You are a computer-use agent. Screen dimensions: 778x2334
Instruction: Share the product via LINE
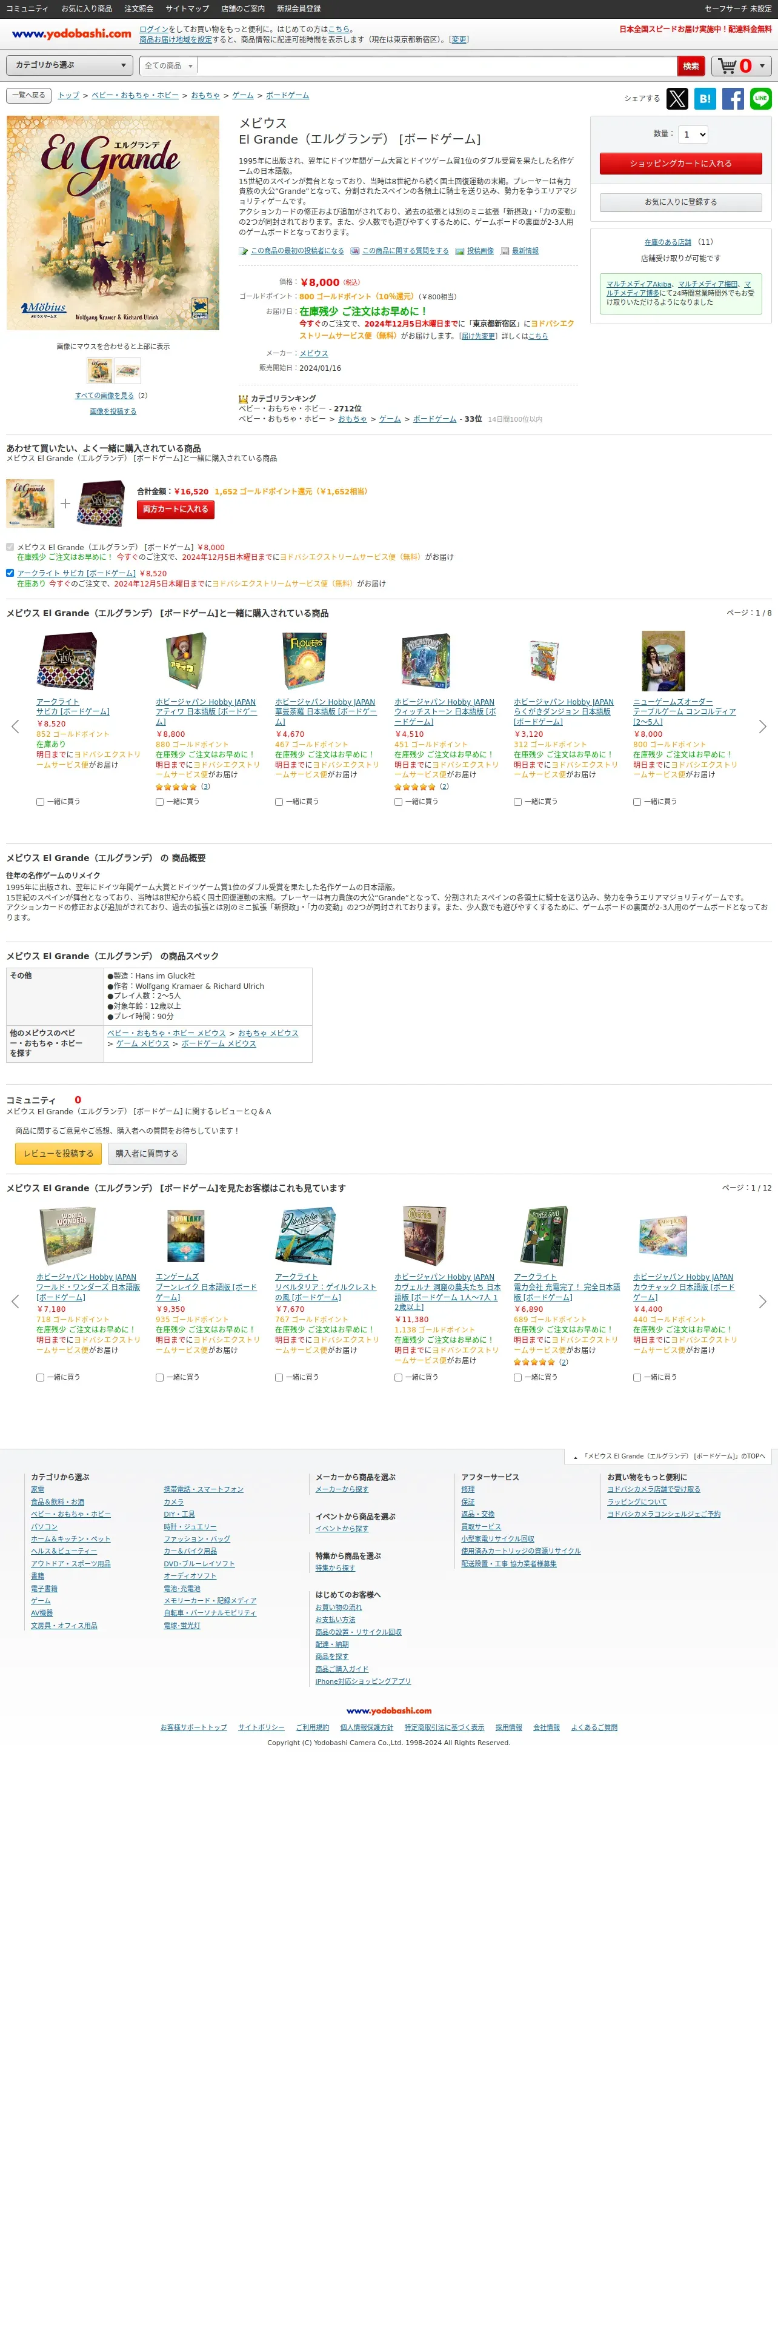pos(761,99)
